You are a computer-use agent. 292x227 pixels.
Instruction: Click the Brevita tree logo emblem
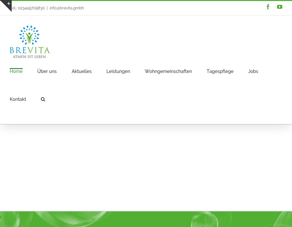pos(30,35)
